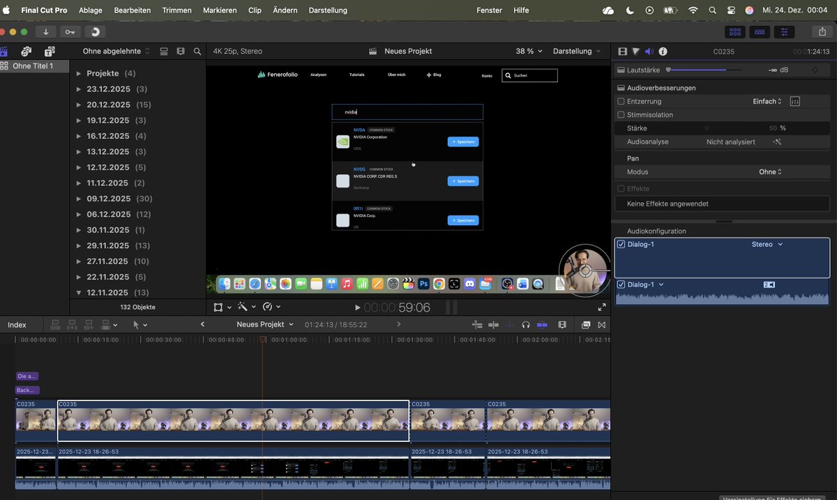Viewport: 837px width, 500px height.
Task: Collapse the 12.11.2025 event
Action: (x=79, y=293)
